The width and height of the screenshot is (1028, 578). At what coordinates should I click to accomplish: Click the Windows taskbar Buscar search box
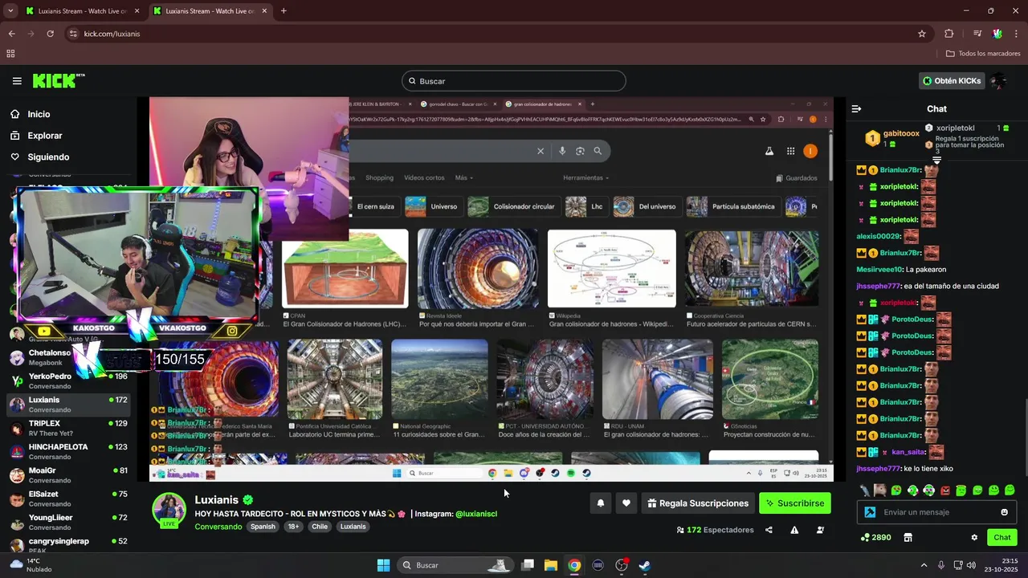(455, 565)
